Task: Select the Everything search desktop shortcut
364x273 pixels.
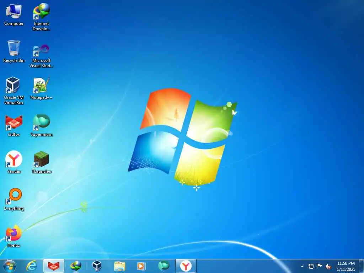Action: [14, 199]
